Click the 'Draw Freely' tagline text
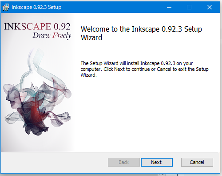This screenshot has width=222, height=176. pos(52,36)
